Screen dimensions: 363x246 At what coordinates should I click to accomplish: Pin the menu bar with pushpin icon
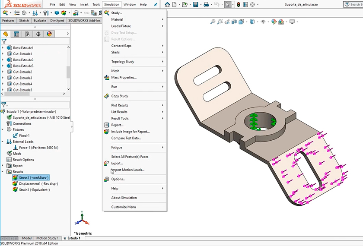coord(156,4)
